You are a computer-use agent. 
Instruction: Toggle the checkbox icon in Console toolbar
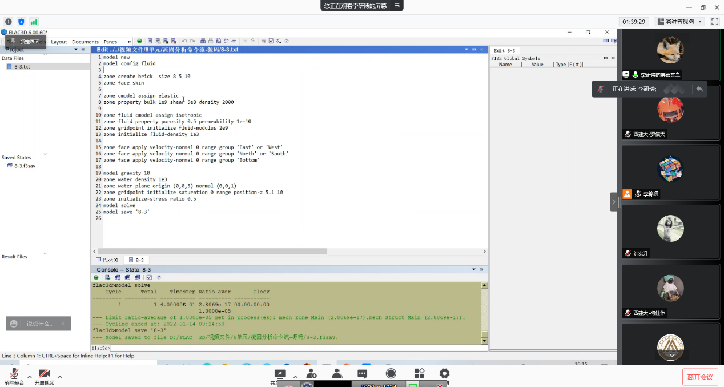149,277
